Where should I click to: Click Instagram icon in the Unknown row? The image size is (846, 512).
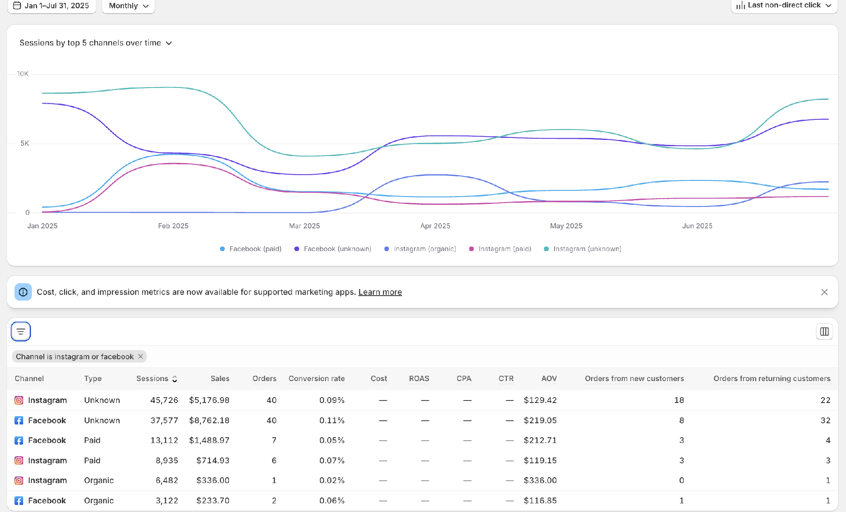[19, 400]
